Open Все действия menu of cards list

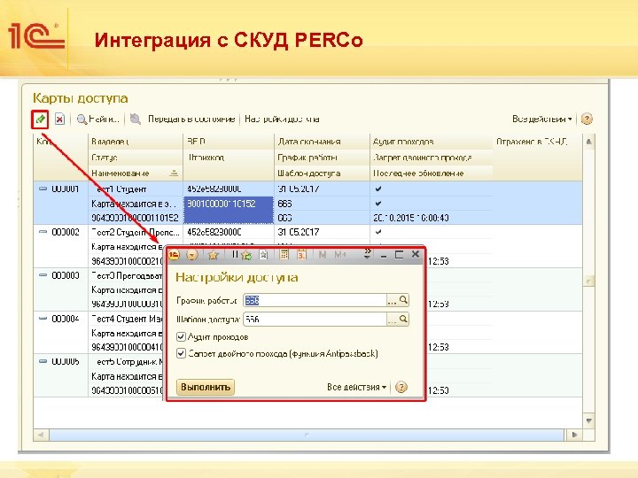pos(542,119)
